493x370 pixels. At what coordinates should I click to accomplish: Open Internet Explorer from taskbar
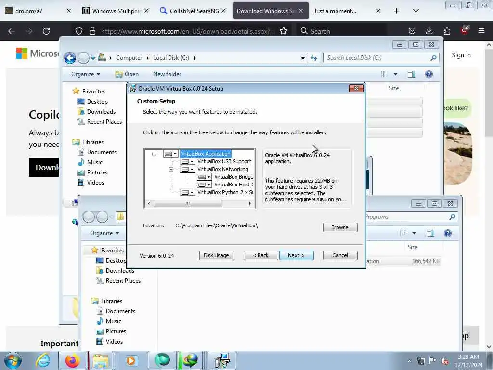pos(43,360)
